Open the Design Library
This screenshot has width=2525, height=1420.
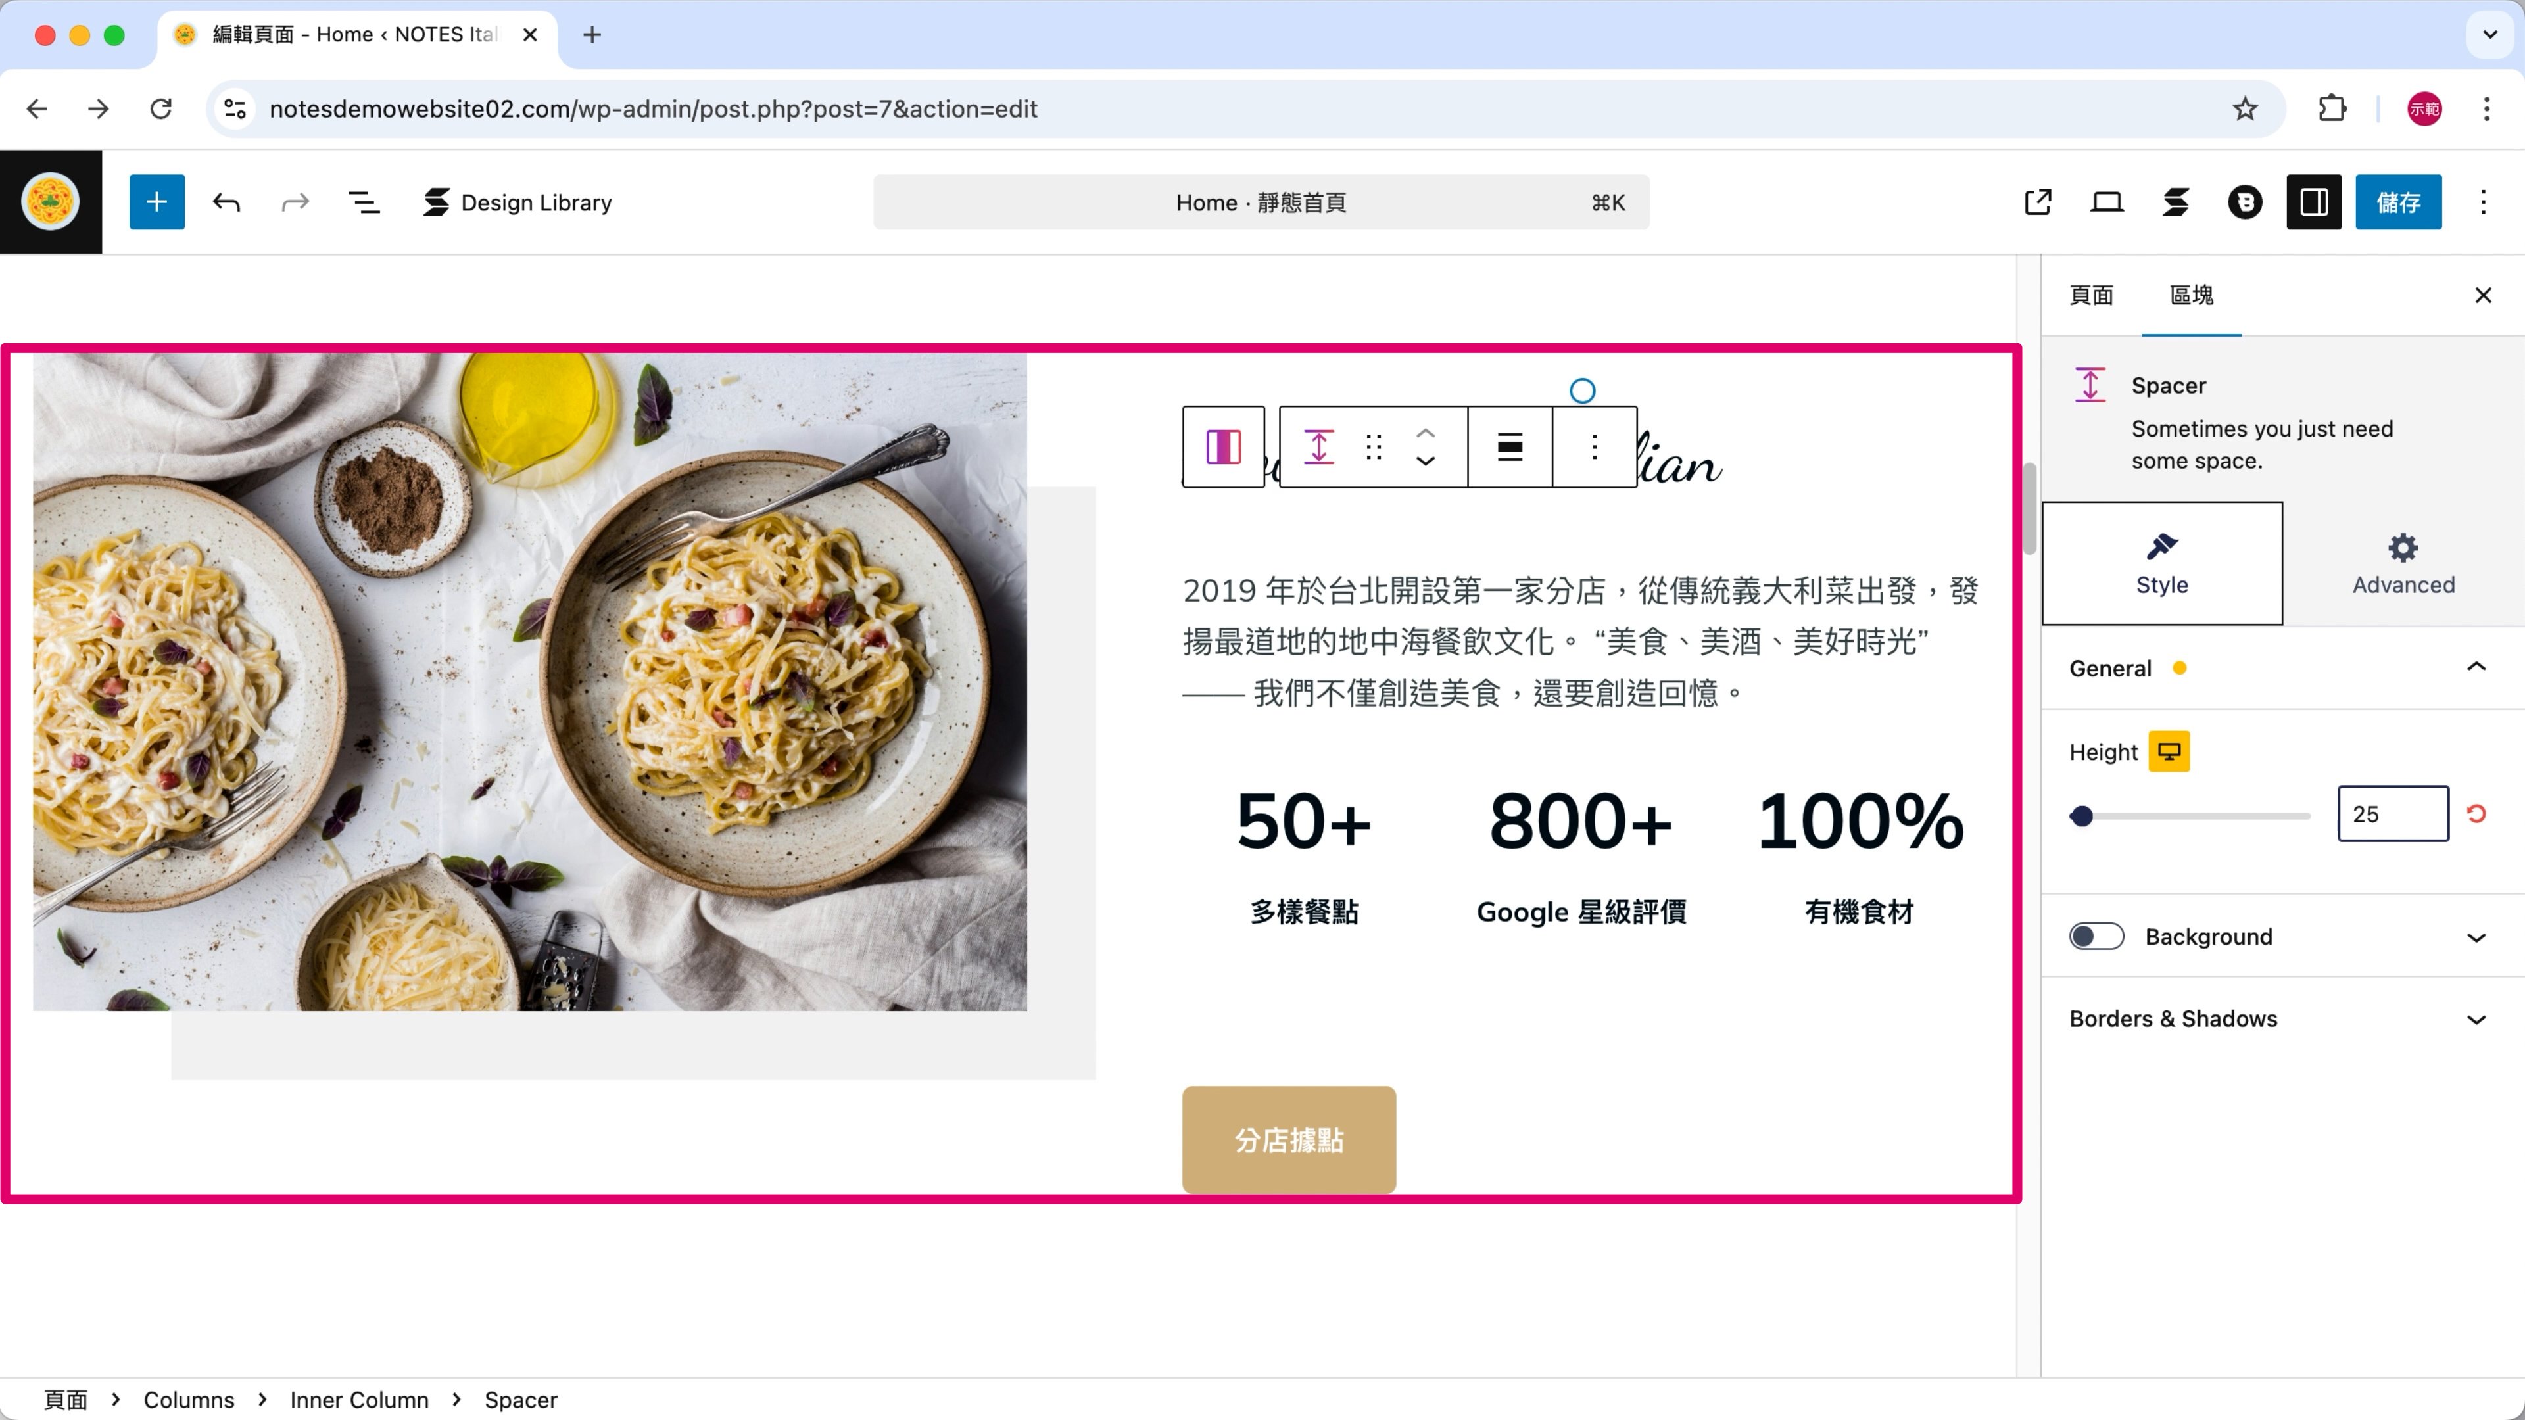pyautogui.click(x=517, y=202)
